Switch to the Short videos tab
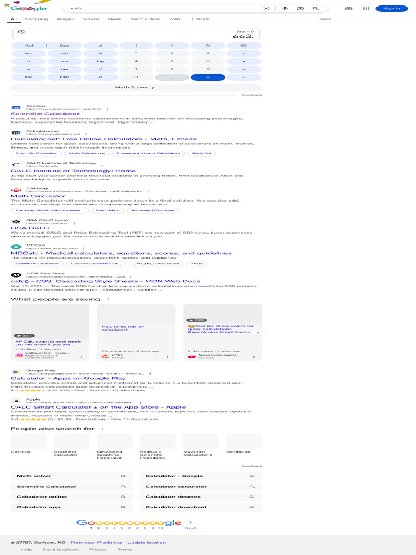Image resolution: width=416 pixels, height=555 pixels. pos(145,19)
